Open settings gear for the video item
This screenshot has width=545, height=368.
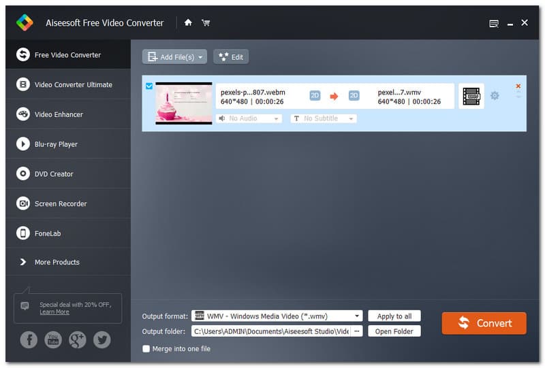(495, 96)
